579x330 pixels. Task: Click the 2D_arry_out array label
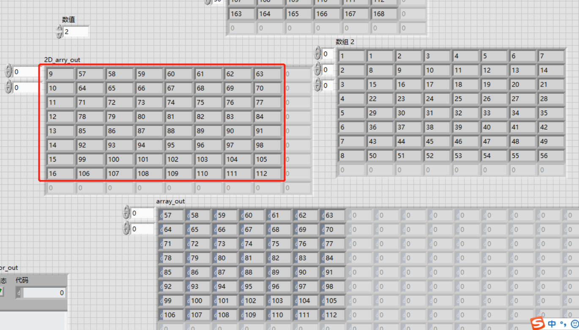[62, 60]
